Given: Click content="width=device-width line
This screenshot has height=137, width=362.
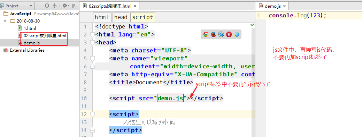Looking at the screenshot, I should 192,67.
